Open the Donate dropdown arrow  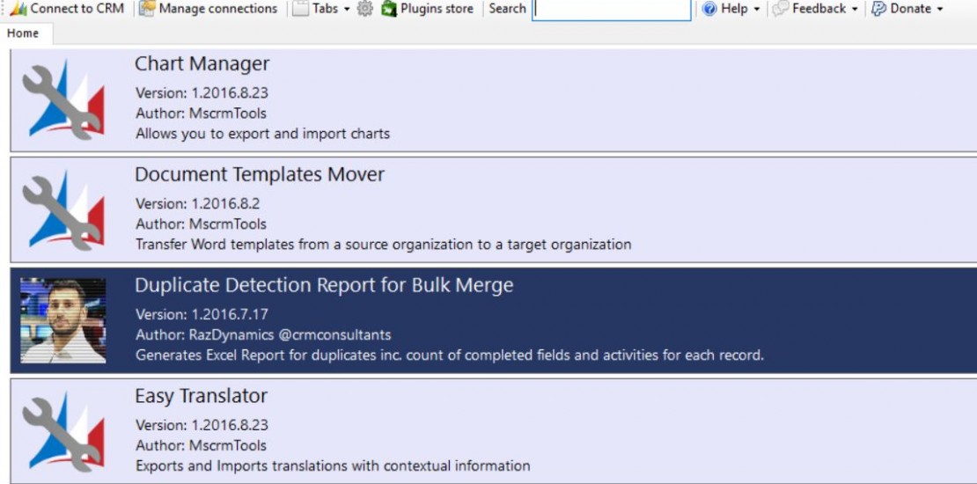(x=939, y=10)
